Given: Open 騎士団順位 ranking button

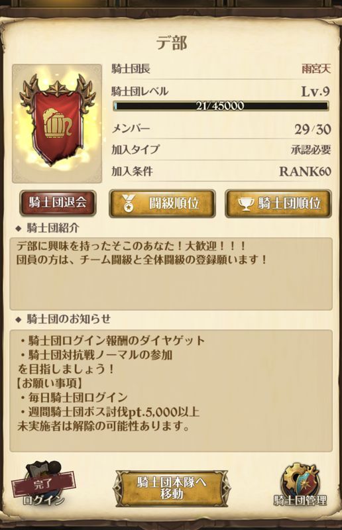Looking at the screenshot, I should 278,204.
